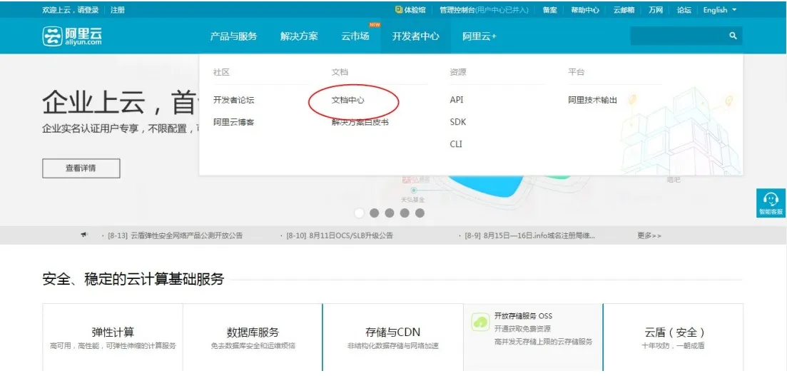Open 云市场 menu
This screenshot has height=376, width=787.
(x=355, y=36)
